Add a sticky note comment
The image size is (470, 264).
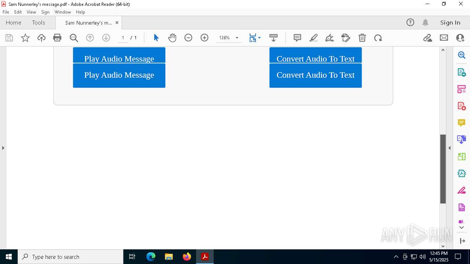[x=297, y=38]
